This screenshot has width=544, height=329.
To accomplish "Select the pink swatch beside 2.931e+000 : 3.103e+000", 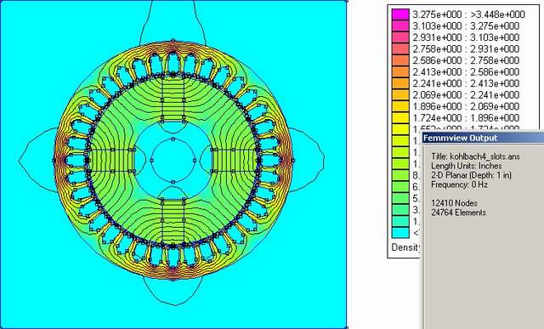I will [x=400, y=37].
